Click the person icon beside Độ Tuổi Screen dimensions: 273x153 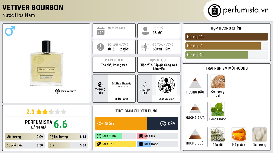[x=145, y=31]
